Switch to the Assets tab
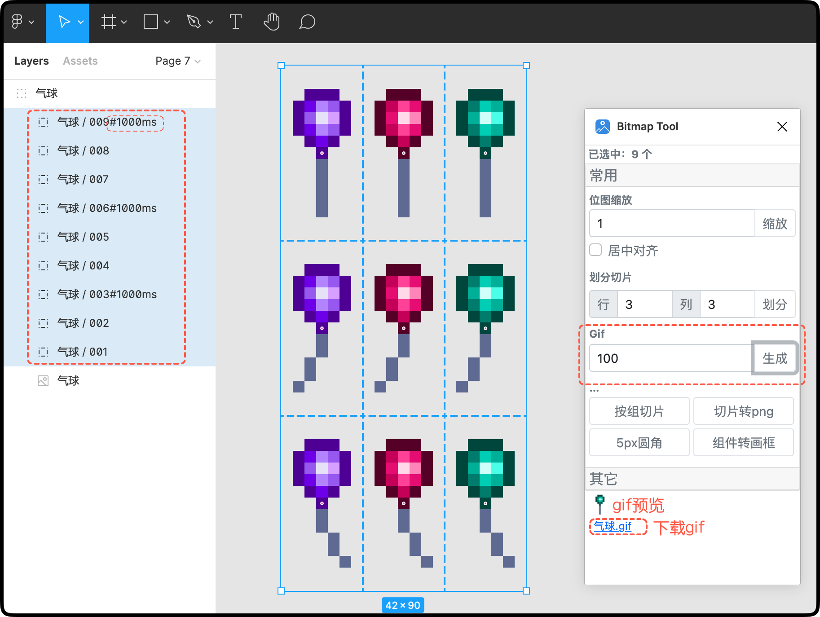Screen dimensions: 820x617 coord(80,61)
